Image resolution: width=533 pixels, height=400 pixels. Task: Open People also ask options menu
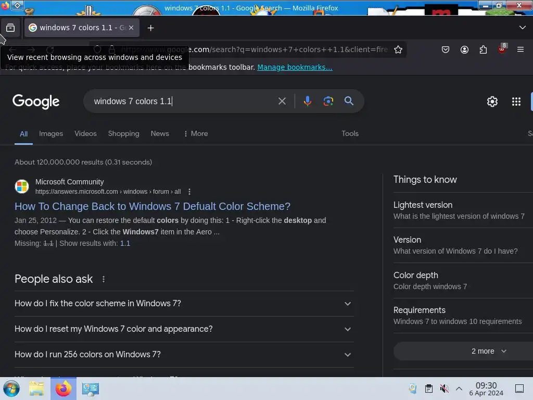click(104, 279)
